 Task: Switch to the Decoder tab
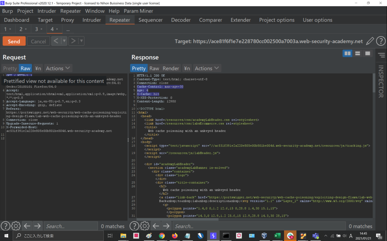pyautogui.click(x=181, y=20)
